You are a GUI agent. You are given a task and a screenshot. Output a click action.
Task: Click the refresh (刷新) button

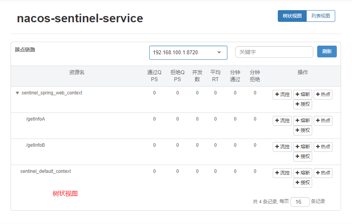click(327, 52)
